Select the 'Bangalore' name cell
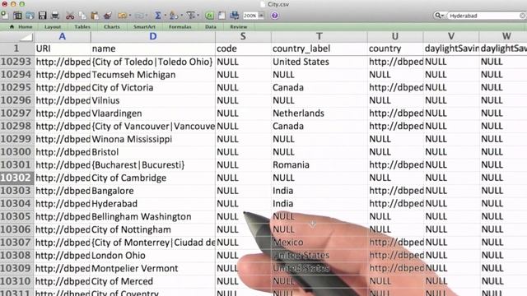Image resolution: width=527 pixels, height=296 pixels. [153, 191]
